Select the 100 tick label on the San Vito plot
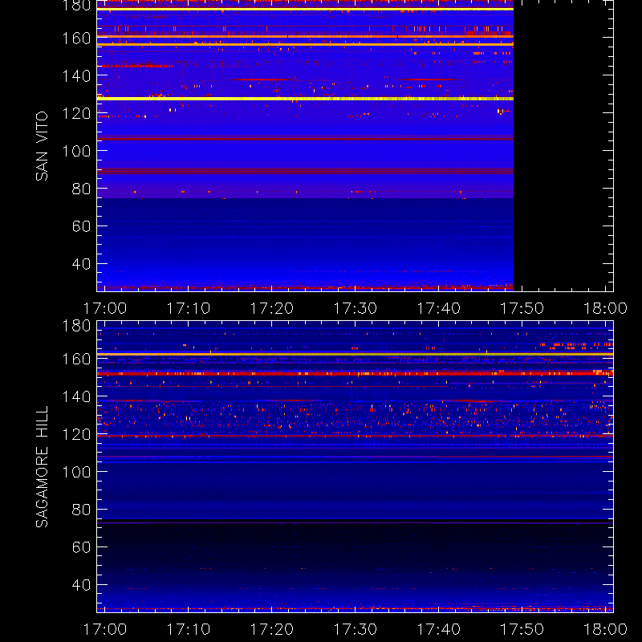Image resolution: width=642 pixels, height=642 pixels. [76, 152]
